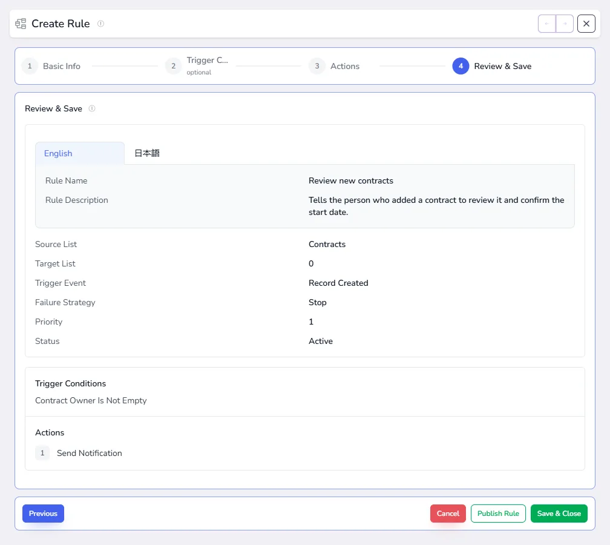Image resolution: width=610 pixels, height=545 pixels.
Task: Go to previous record with left arrow
Action: point(547,24)
